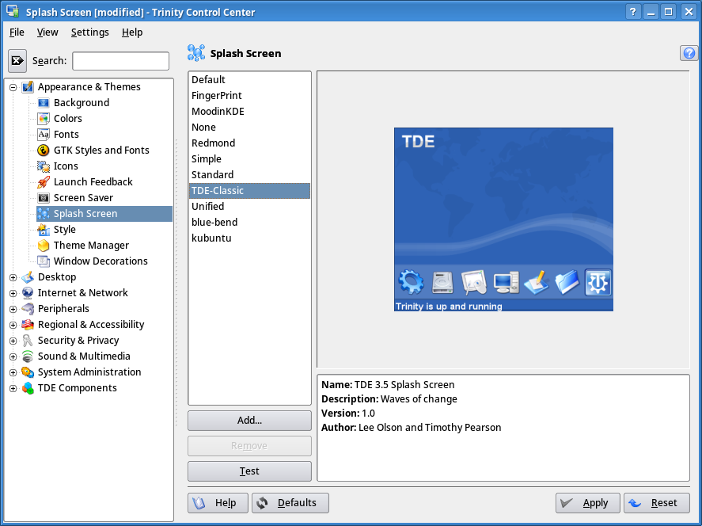Click the Test button

[249, 471]
